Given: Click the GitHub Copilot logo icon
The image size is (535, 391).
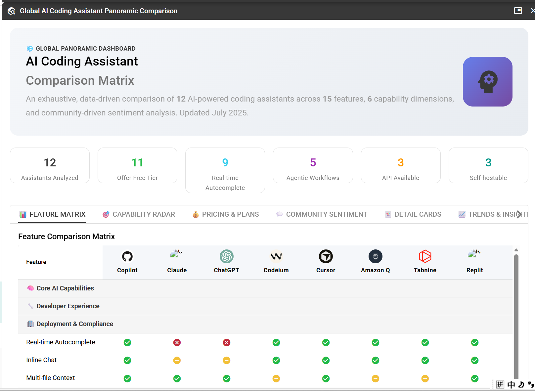Looking at the screenshot, I should [x=127, y=256].
